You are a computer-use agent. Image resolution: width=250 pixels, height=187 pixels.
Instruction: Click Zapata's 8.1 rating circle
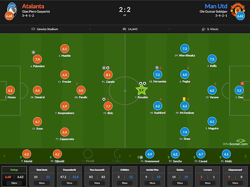coord(108,75)
